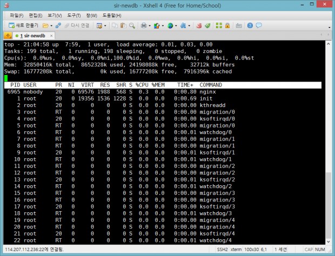Open the 도구(T) menu
The height and width of the screenshot is (256, 335).
[x=73, y=15]
